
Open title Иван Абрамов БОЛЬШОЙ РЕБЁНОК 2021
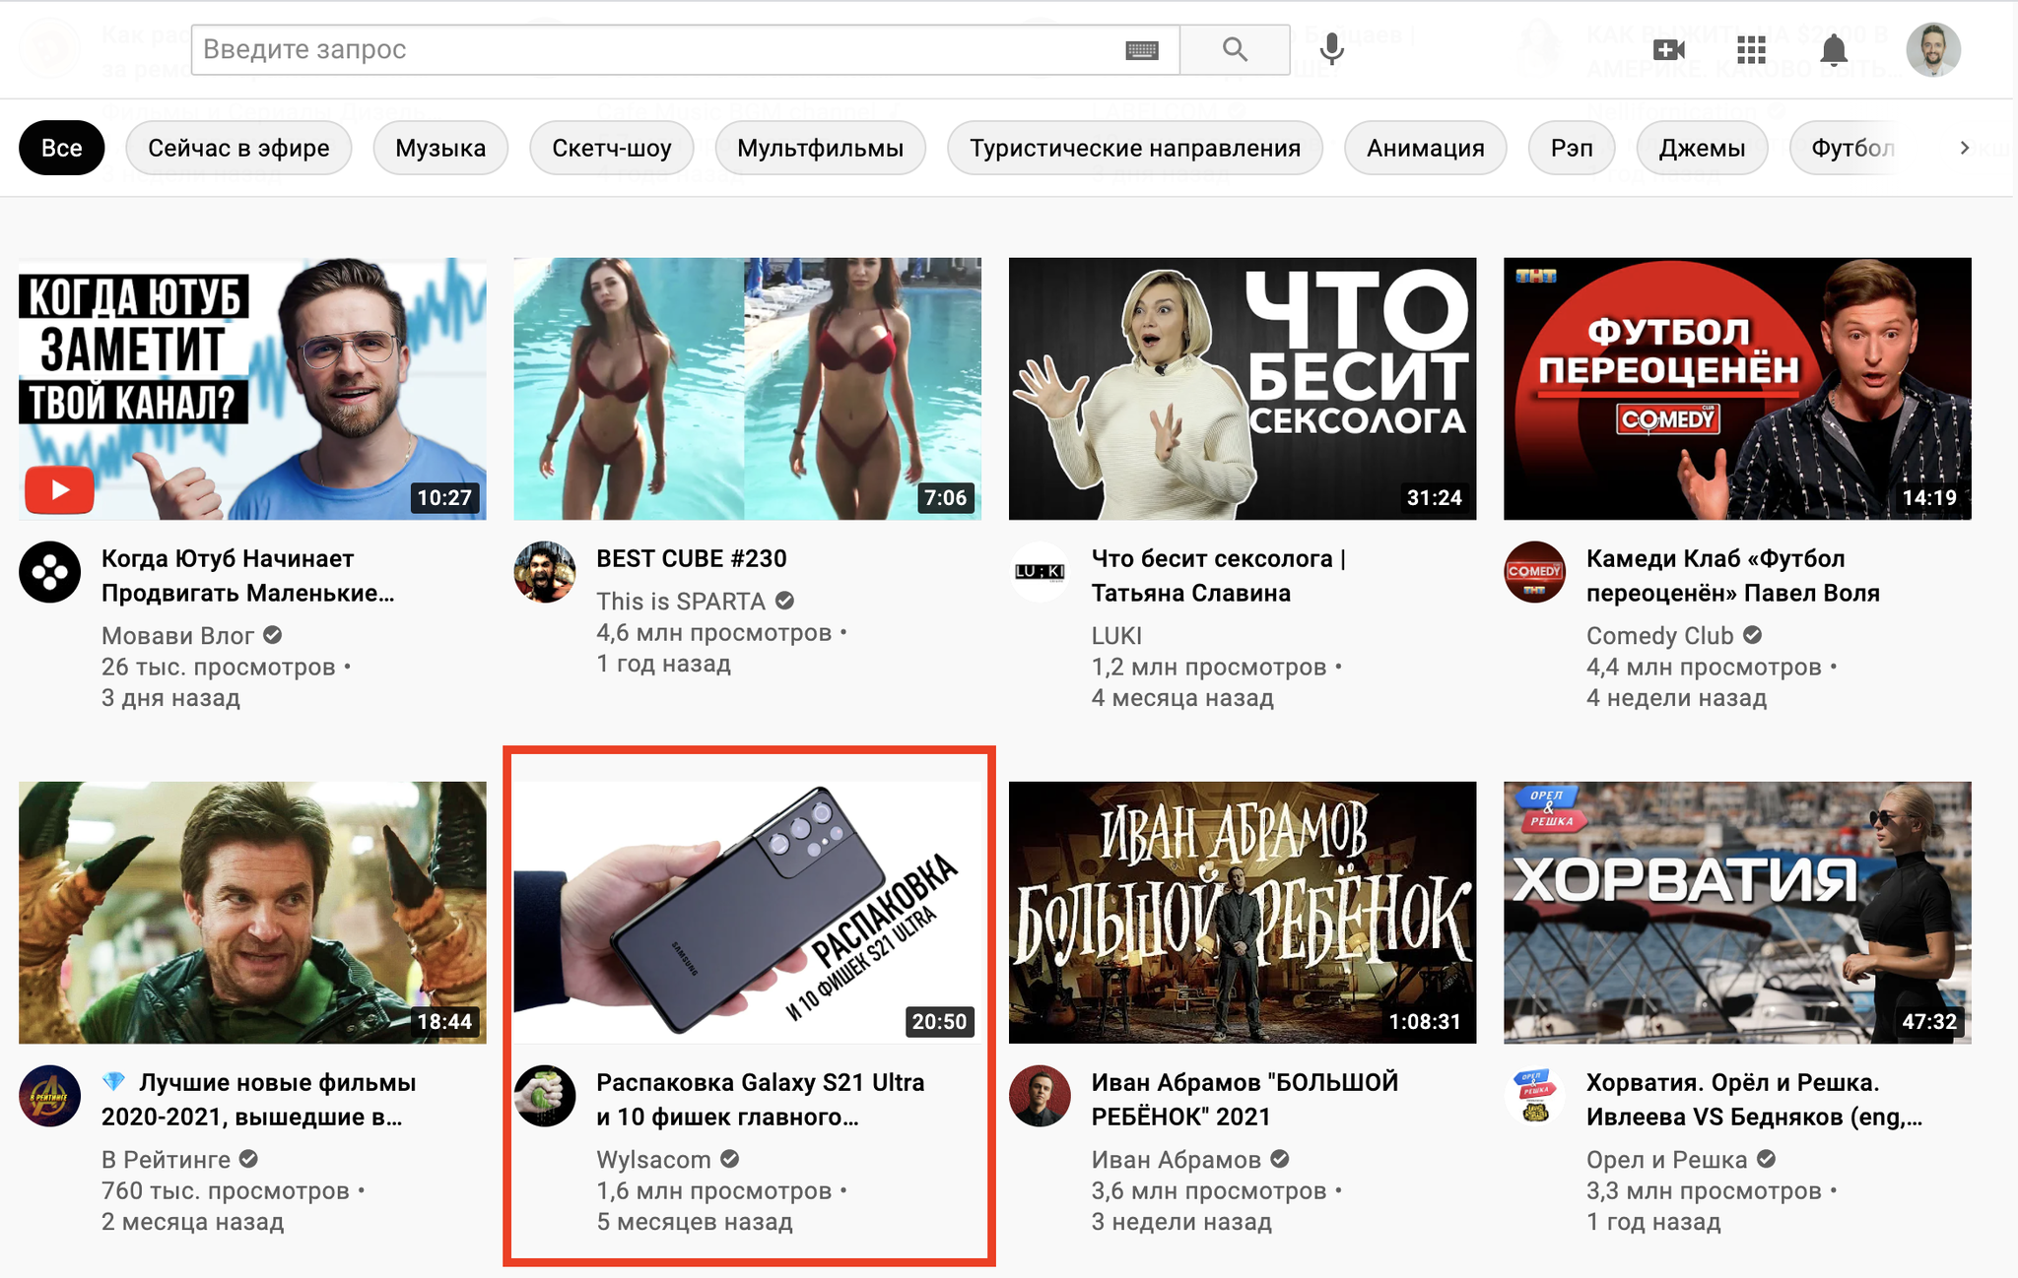click(x=1244, y=1100)
